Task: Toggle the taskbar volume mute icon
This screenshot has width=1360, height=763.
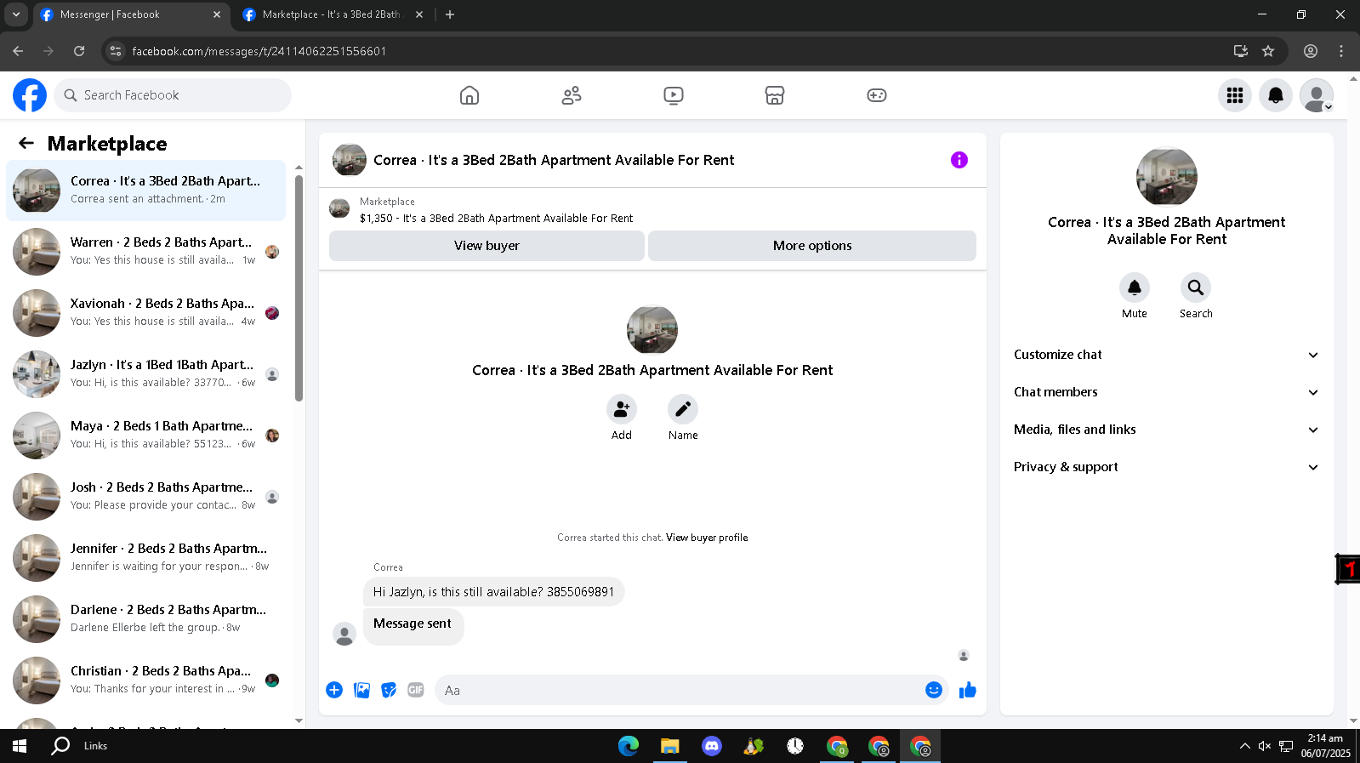Action: pos(1265,746)
